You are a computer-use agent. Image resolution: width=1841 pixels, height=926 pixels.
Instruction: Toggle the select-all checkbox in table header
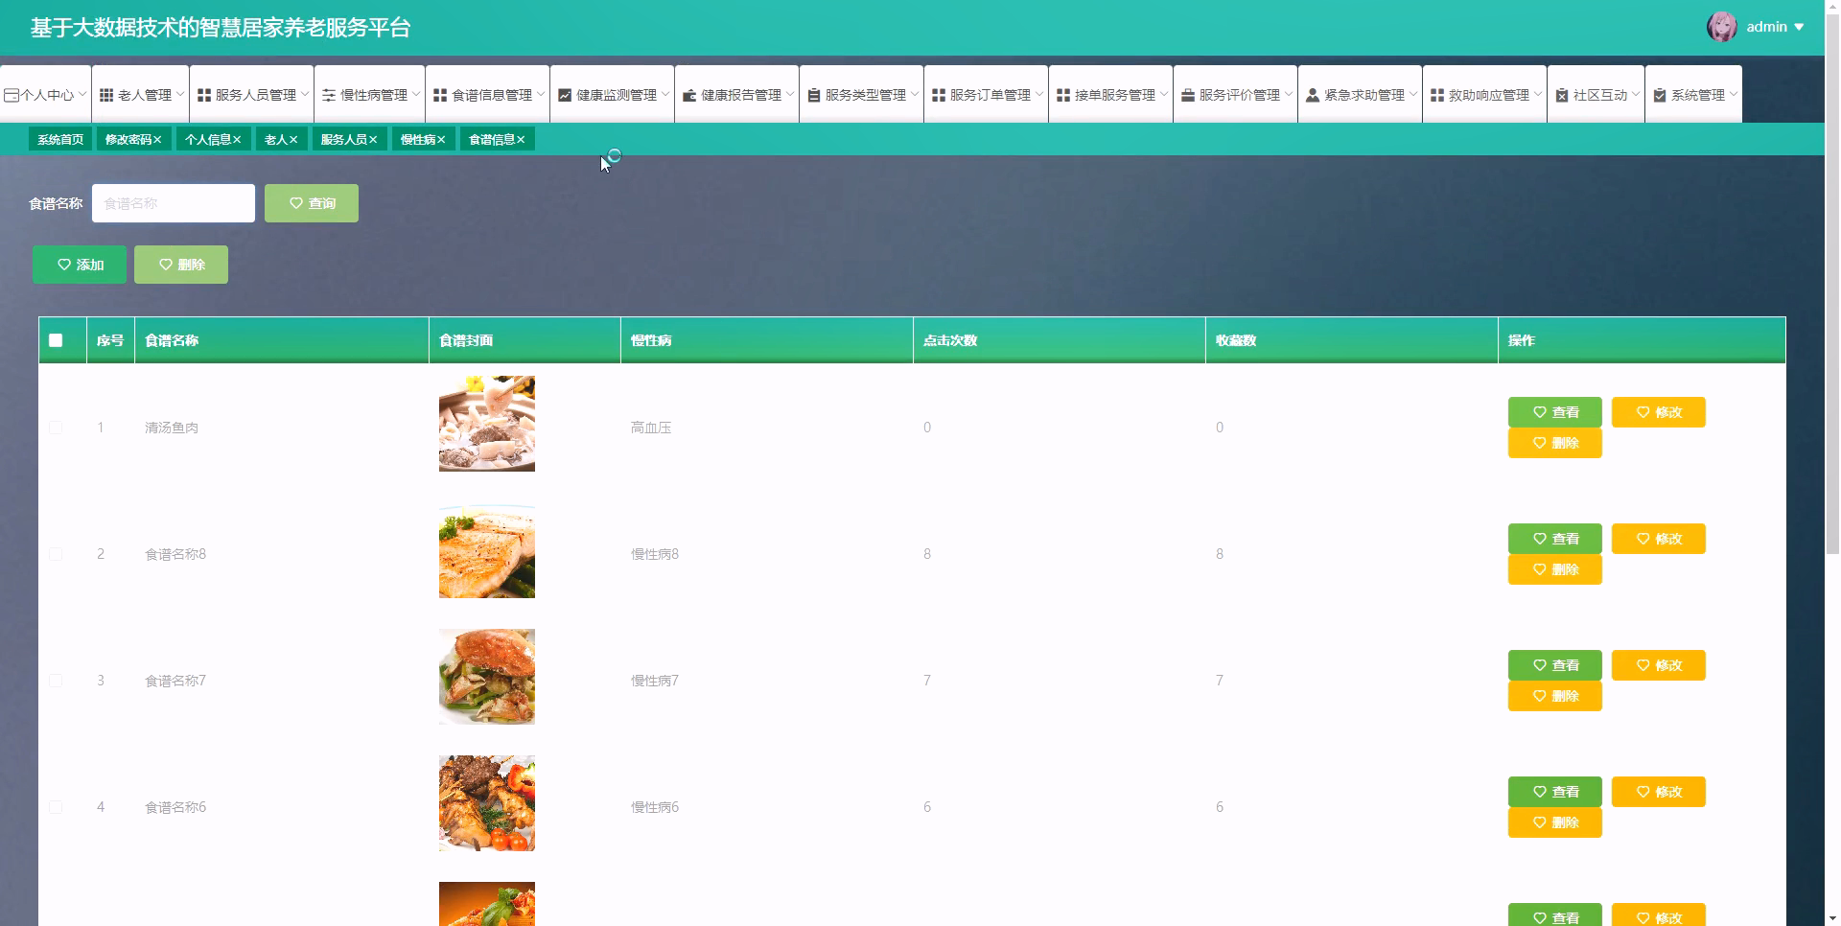pyautogui.click(x=56, y=340)
